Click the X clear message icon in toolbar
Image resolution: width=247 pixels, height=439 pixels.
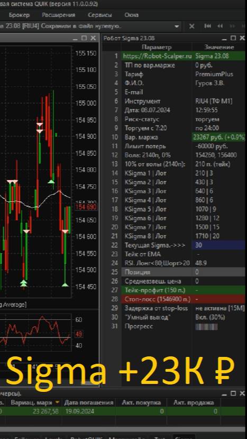click(x=191, y=26)
